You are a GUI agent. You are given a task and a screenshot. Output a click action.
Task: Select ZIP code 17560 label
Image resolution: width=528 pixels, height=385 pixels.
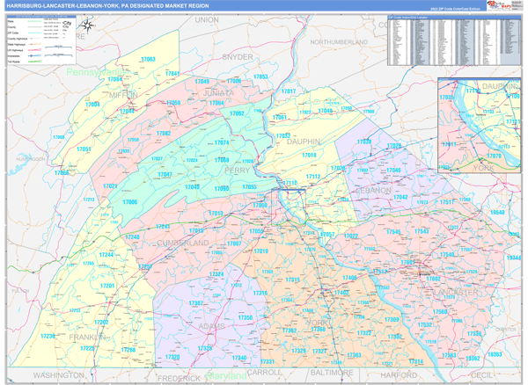(x=440, y=312)
